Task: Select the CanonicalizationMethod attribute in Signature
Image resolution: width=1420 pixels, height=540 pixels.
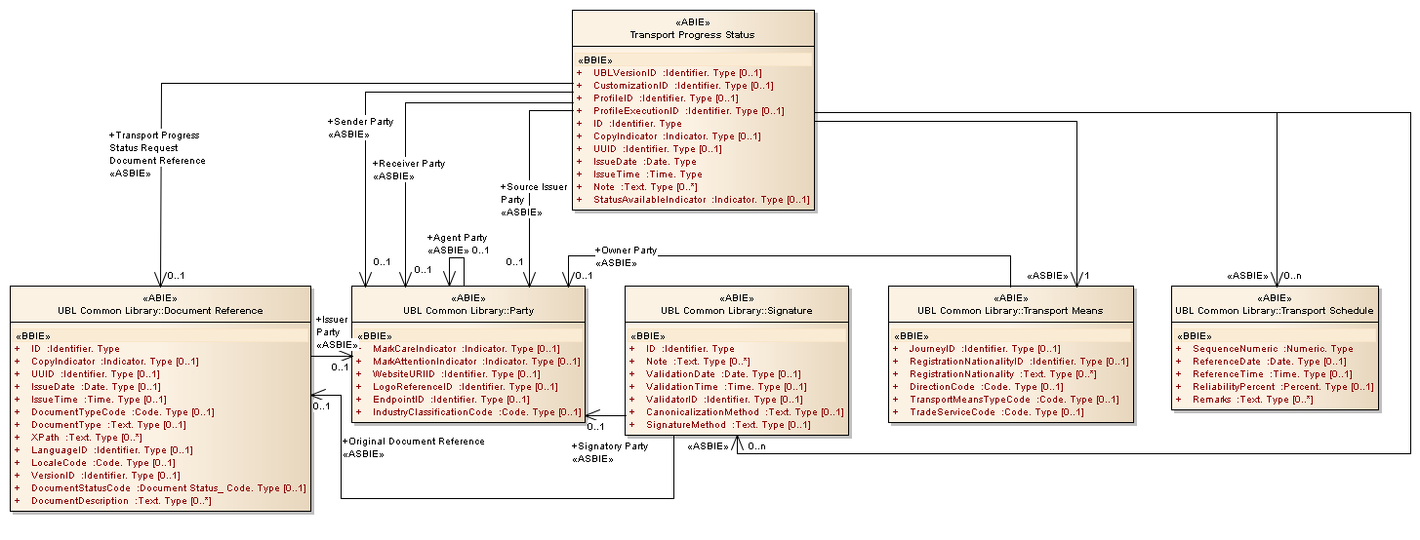Action: [745, 412]
